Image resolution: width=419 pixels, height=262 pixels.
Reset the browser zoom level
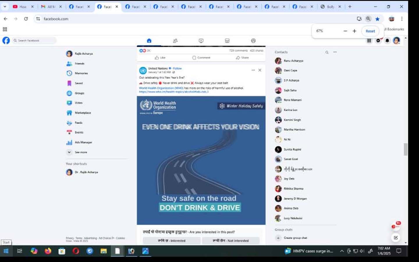370,31
